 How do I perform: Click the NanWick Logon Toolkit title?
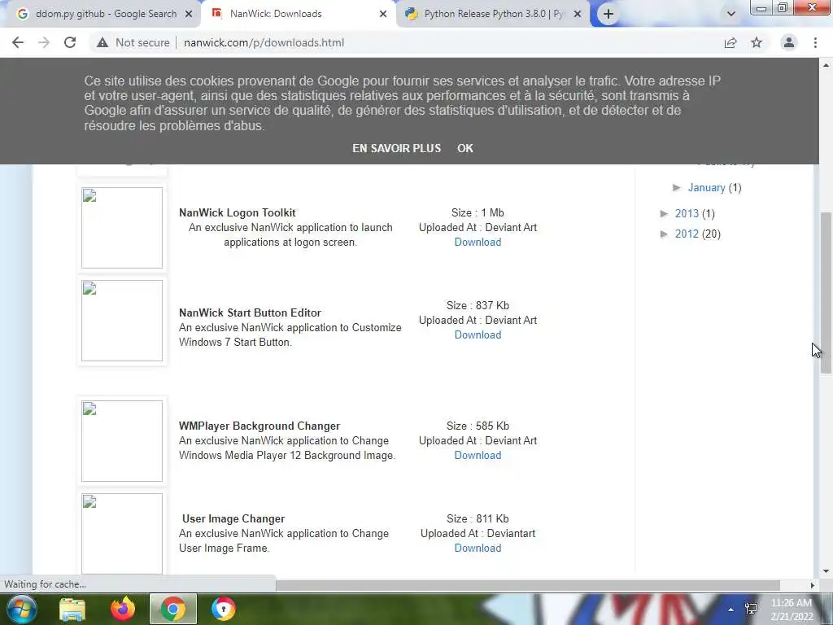237,212
